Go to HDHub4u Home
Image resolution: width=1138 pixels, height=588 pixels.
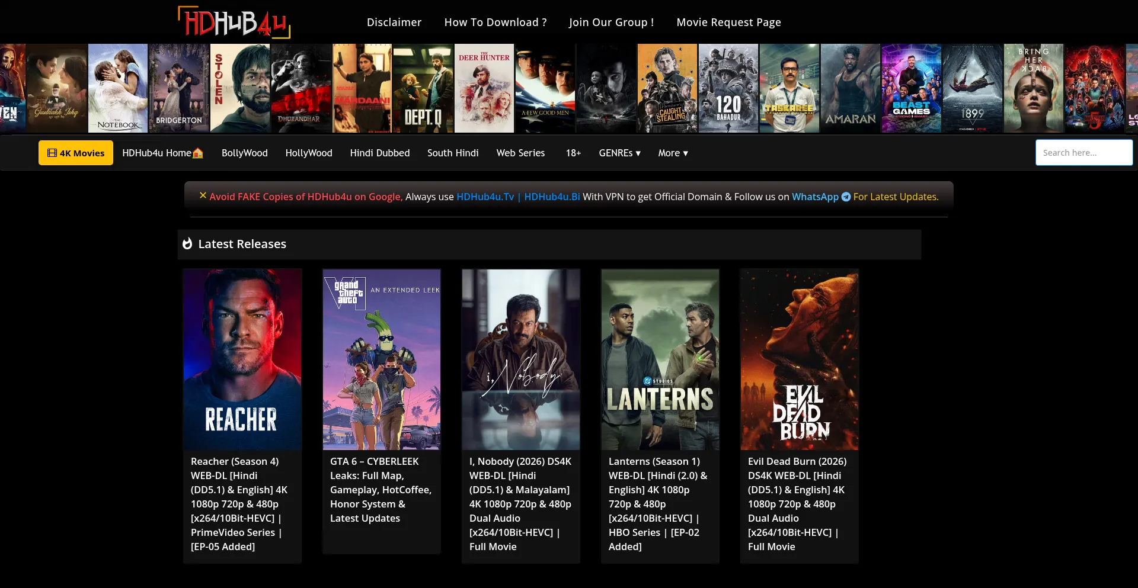click(162, 153)
